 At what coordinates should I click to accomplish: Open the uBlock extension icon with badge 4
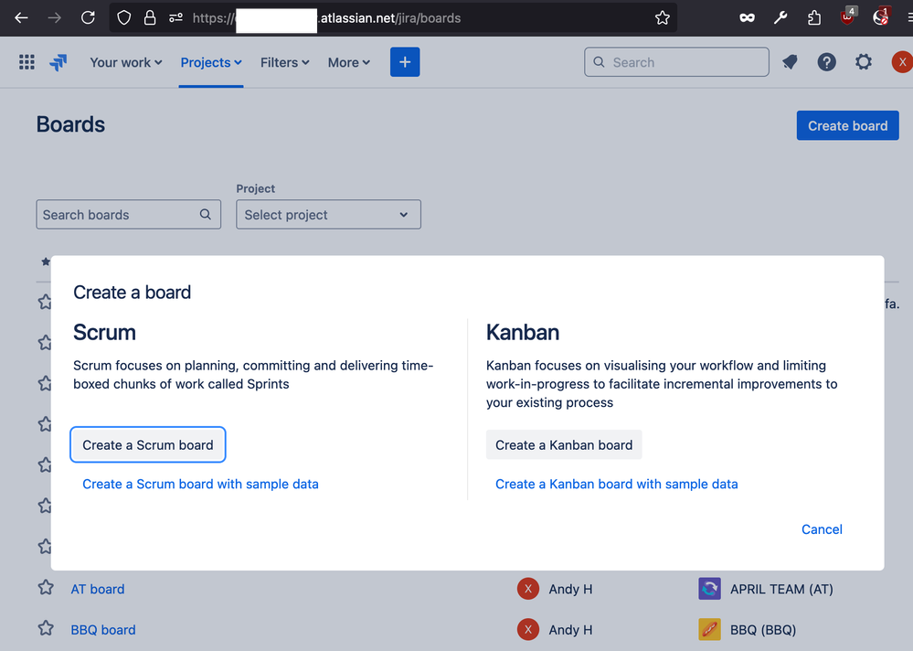point(848,16)
